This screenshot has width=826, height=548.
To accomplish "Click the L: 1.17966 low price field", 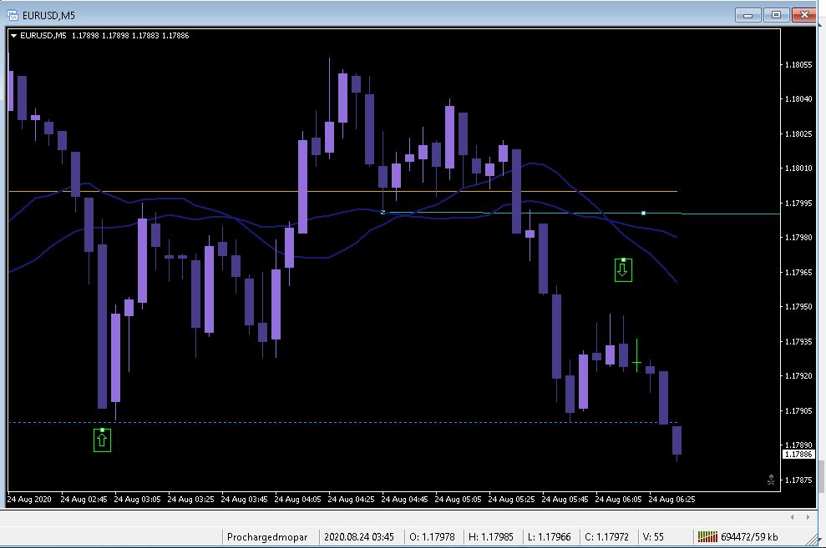I will [x=549, y=537].
